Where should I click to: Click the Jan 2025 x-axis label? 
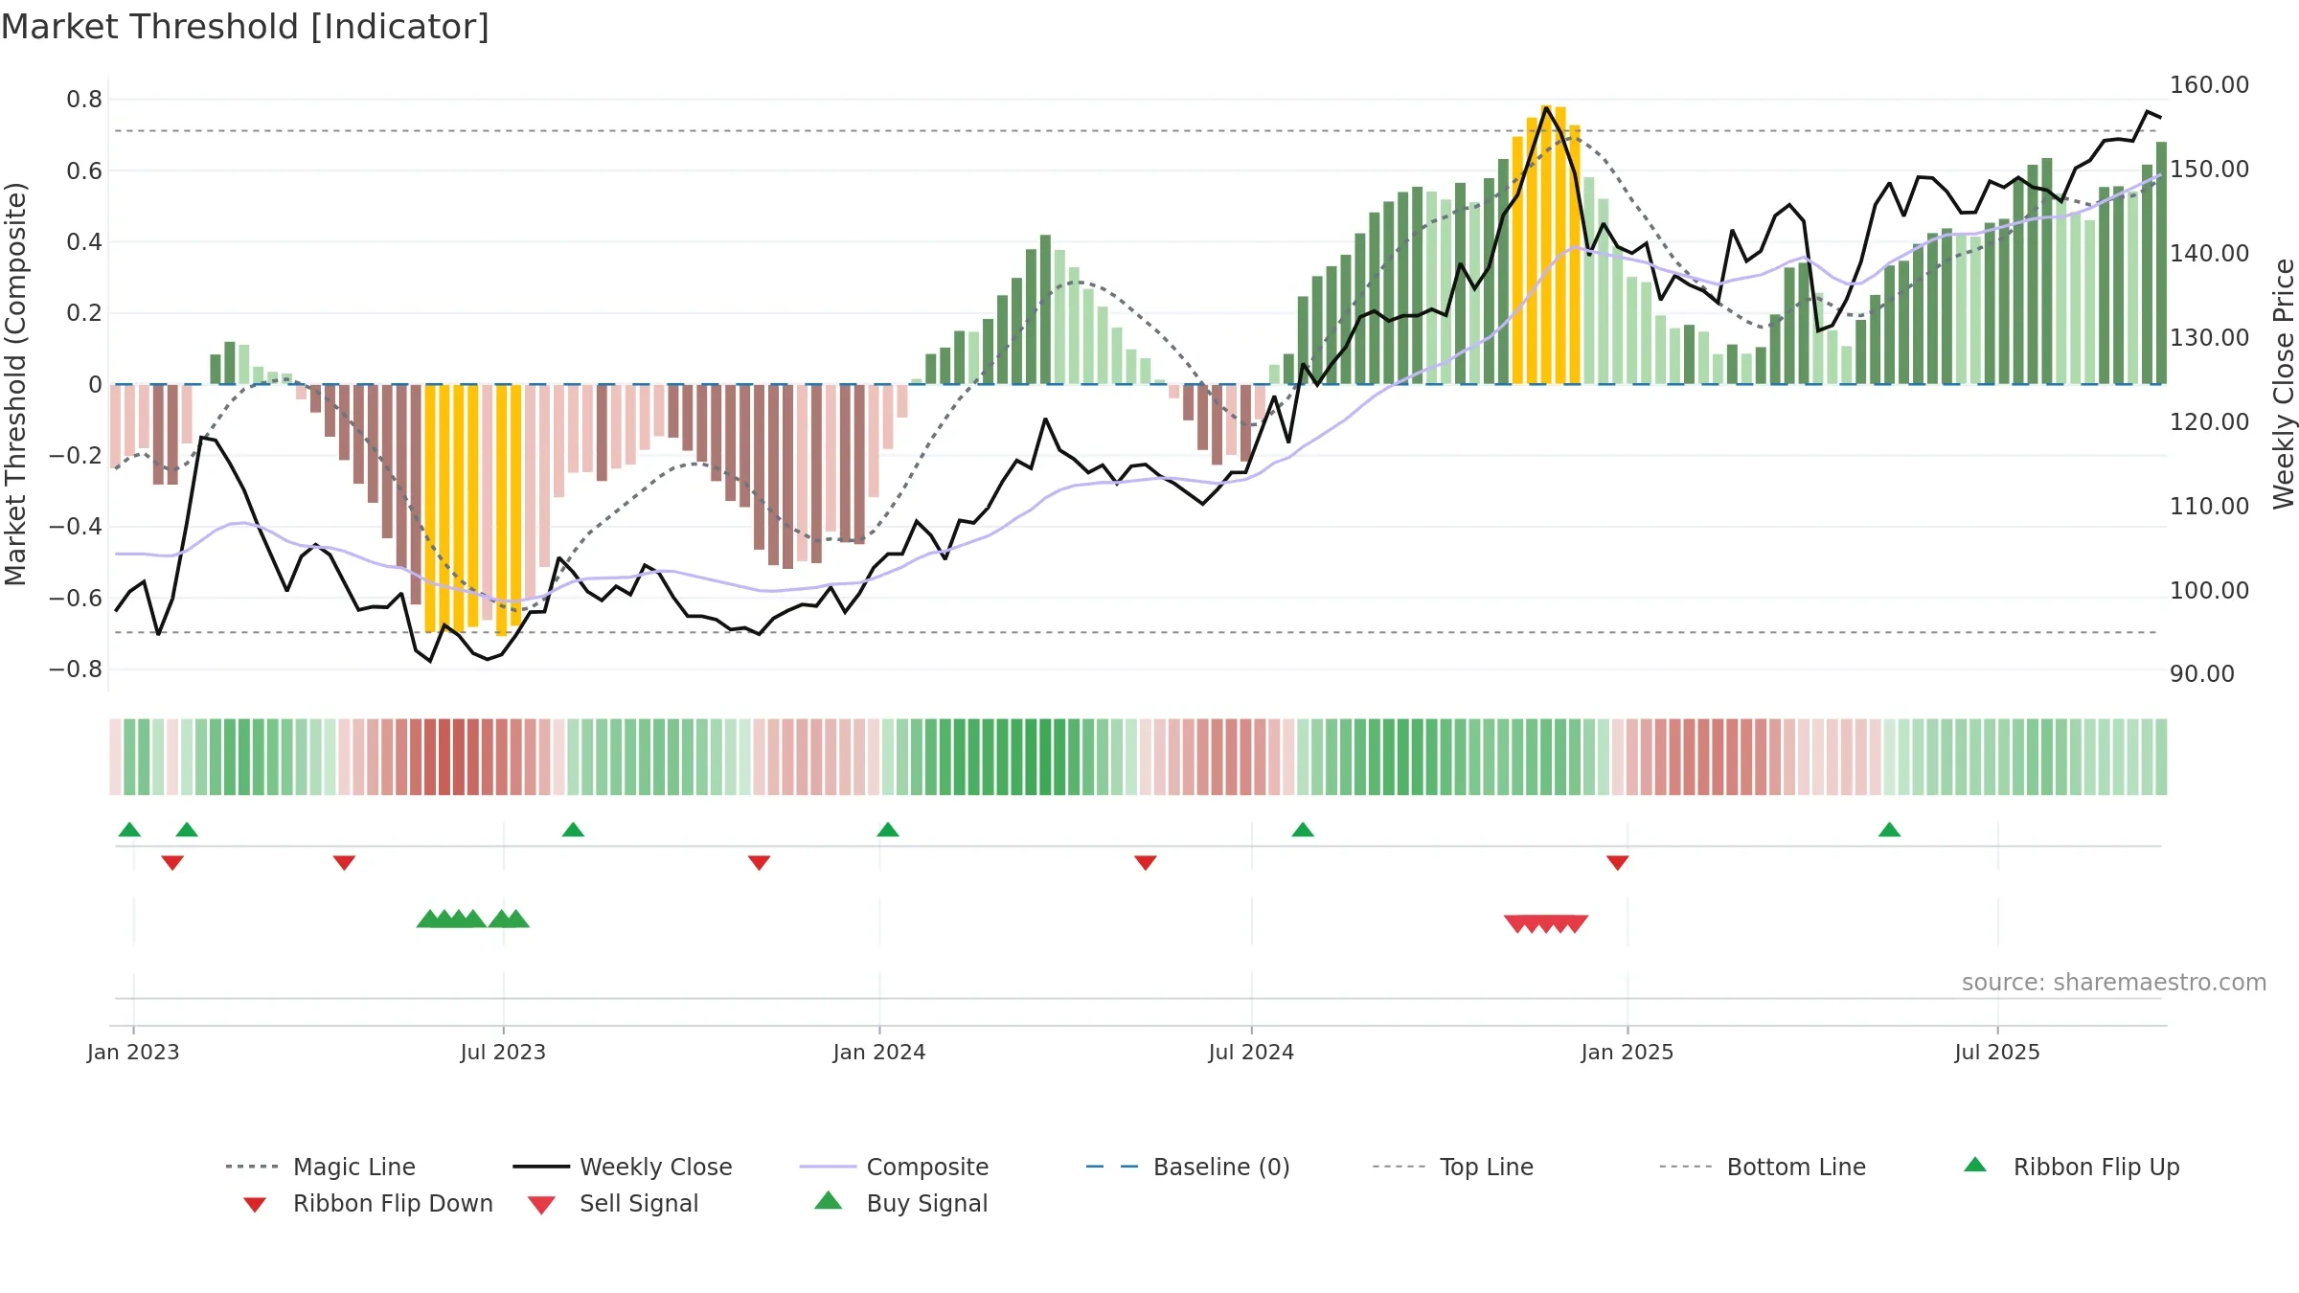pos(1628,1052)
